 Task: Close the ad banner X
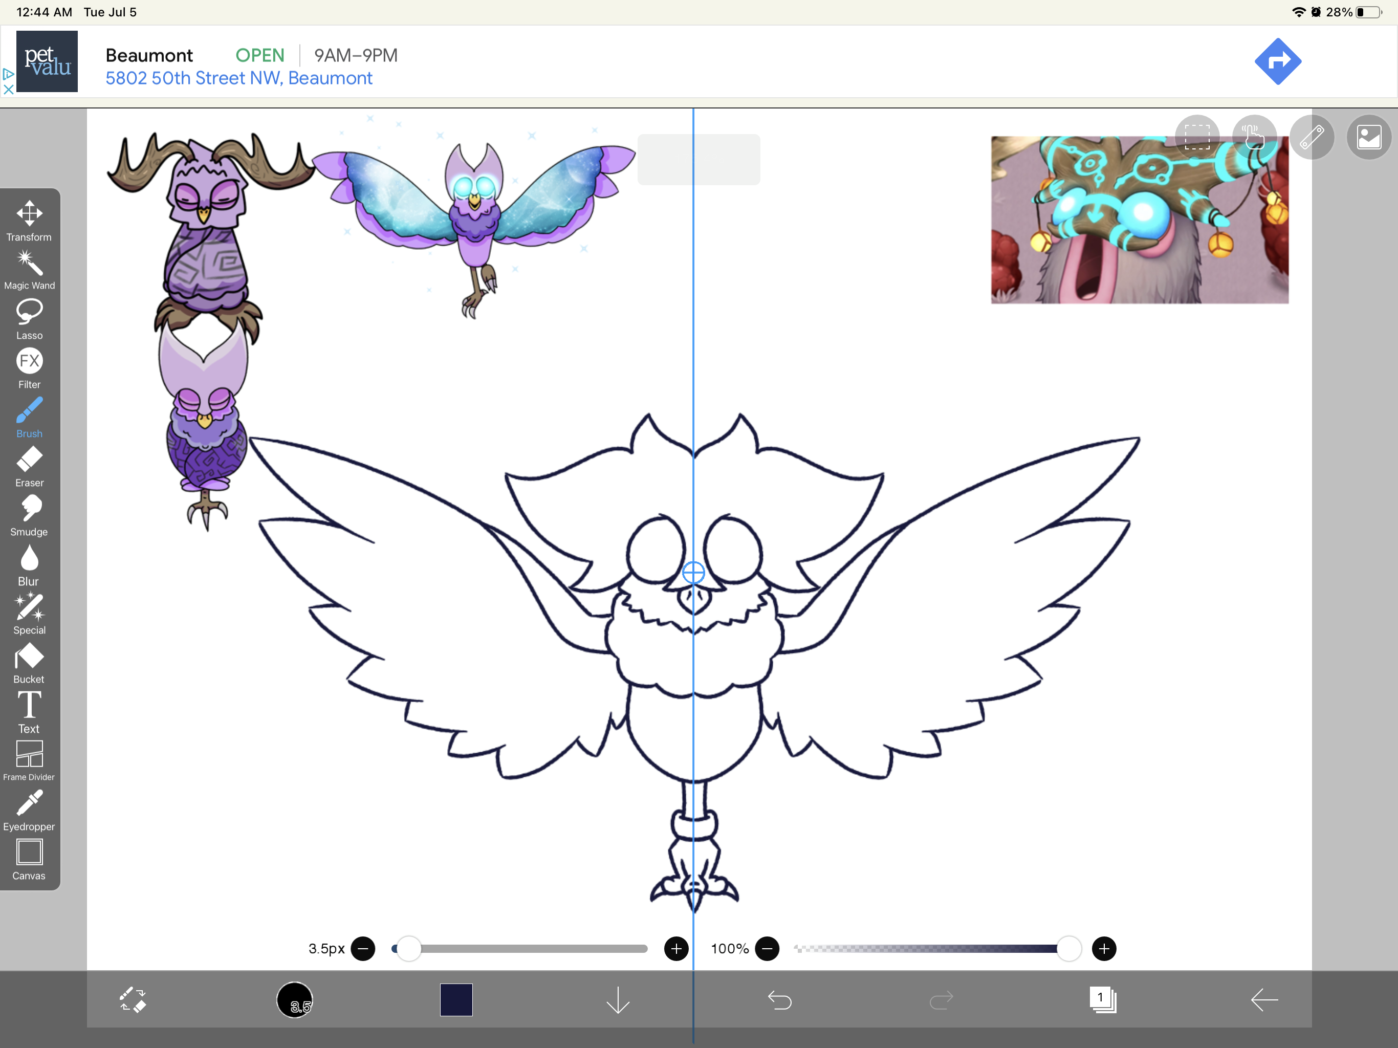8,89
